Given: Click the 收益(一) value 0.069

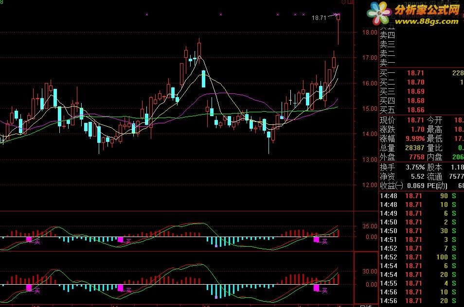Looking at the screenshot, I should point(416,186).
